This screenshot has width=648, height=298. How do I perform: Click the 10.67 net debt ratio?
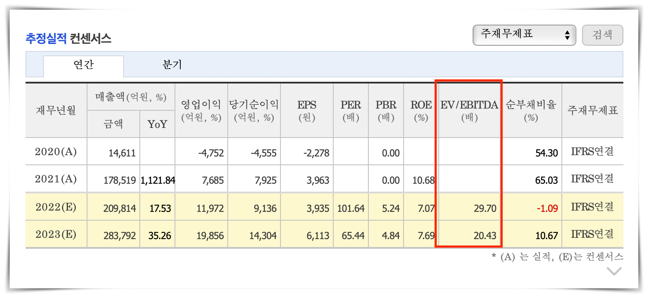546,236
